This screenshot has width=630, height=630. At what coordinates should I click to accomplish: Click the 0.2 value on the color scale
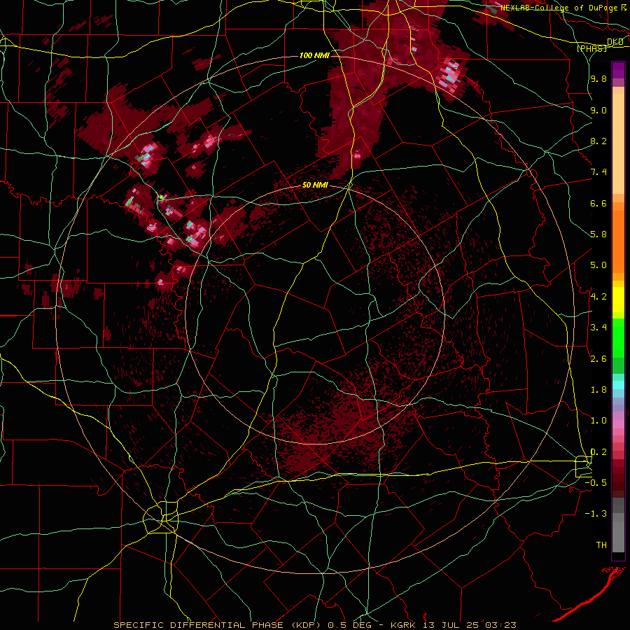point(598,452)
